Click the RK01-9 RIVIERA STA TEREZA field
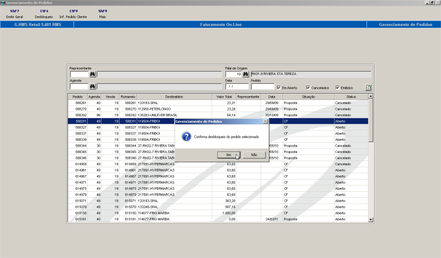Screen dimensions: 441x258 tap(311, 74)
